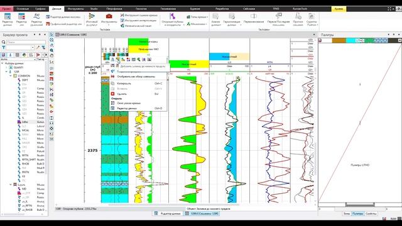Select the DEPT curve in tree

[25, 80]
